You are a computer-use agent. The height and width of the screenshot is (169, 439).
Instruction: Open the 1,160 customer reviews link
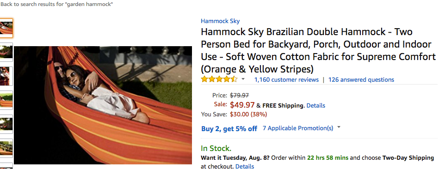(x=286, y=79)
